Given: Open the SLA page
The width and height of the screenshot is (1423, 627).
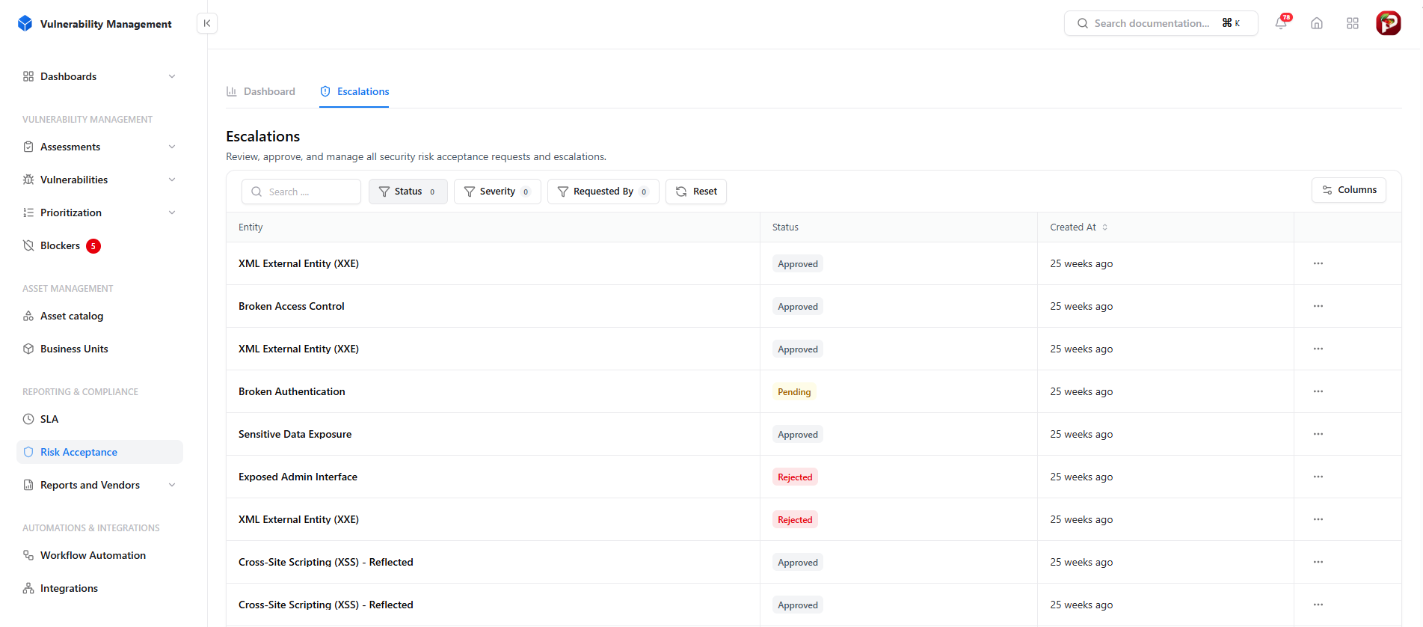Looking at the screenshot, I should pos(99,419).
